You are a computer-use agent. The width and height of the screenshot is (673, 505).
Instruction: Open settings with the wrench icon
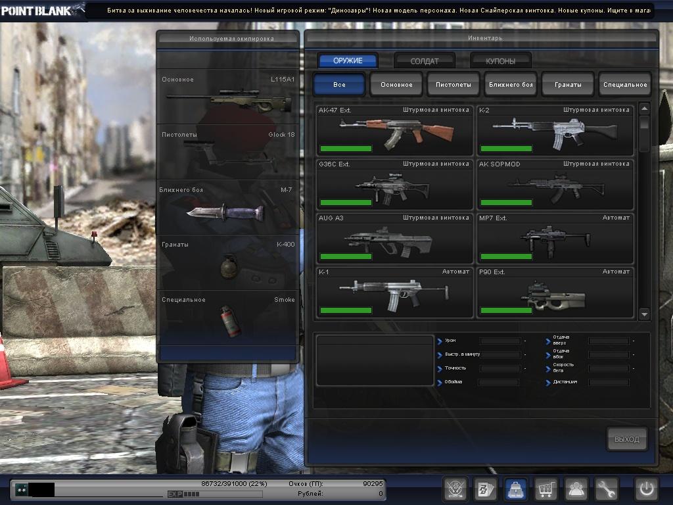[607, 489]
